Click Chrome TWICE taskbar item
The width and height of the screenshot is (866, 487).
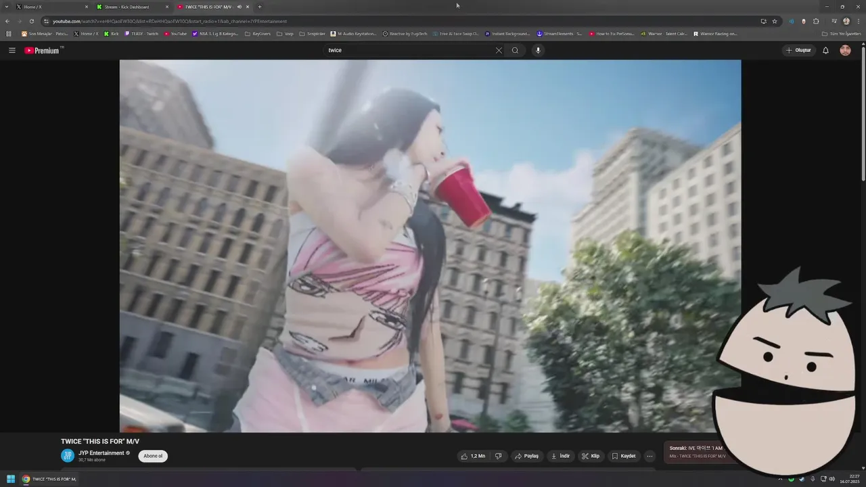pyautogui.click(x=49, y=479)
